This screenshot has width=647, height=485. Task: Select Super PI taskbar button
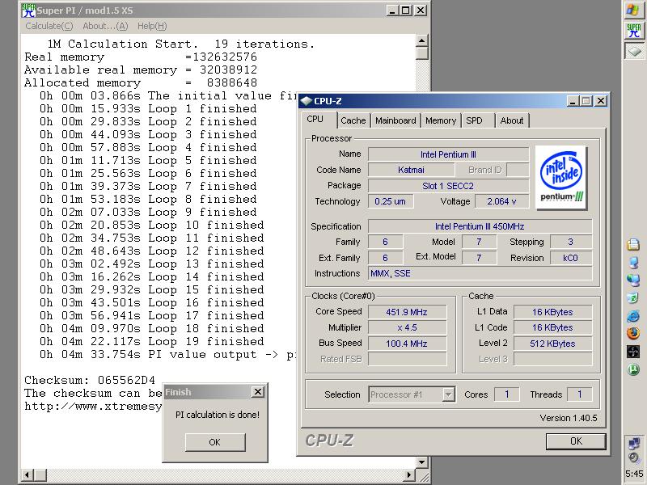coord(634,31)
